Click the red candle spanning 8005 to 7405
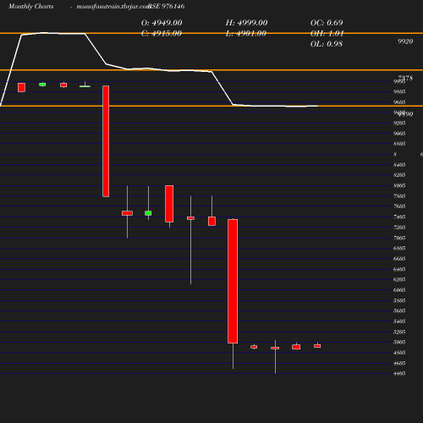Screen dimensions: 423x423 [169, 204]
